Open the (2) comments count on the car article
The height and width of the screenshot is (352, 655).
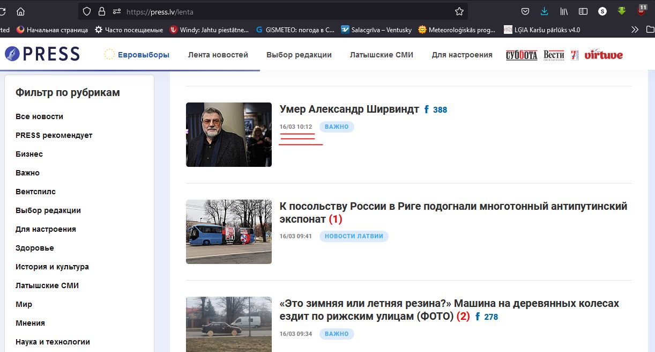463,317
